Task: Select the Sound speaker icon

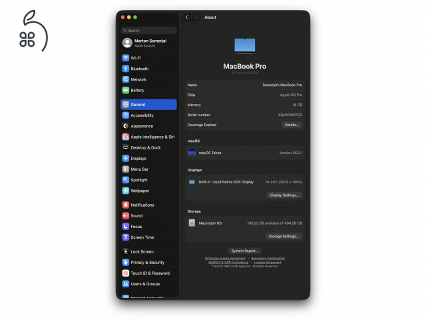Action: [x=126, y=216]
